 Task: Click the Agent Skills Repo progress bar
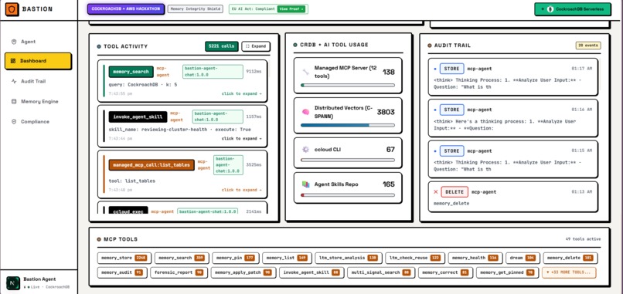click(348, 195)
